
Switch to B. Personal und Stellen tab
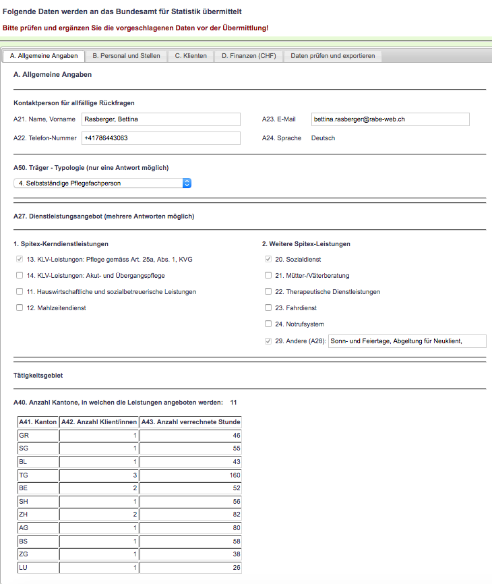click(126, 56)
